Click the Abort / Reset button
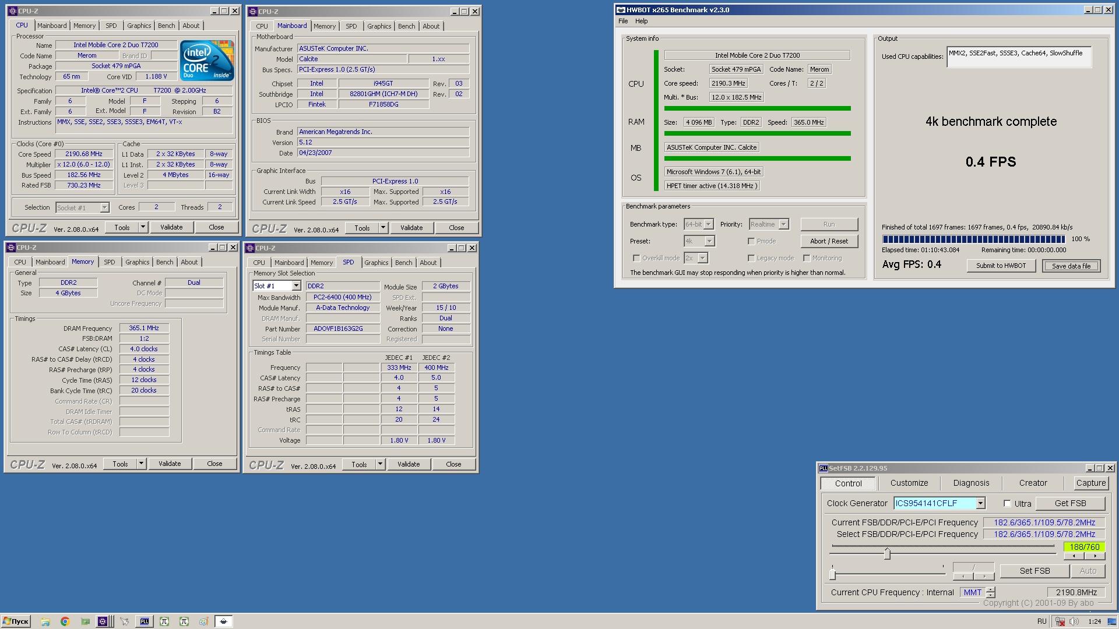The width and height of the screenshot is (1119, 629). pyautogui.click(x=829, y=241)
